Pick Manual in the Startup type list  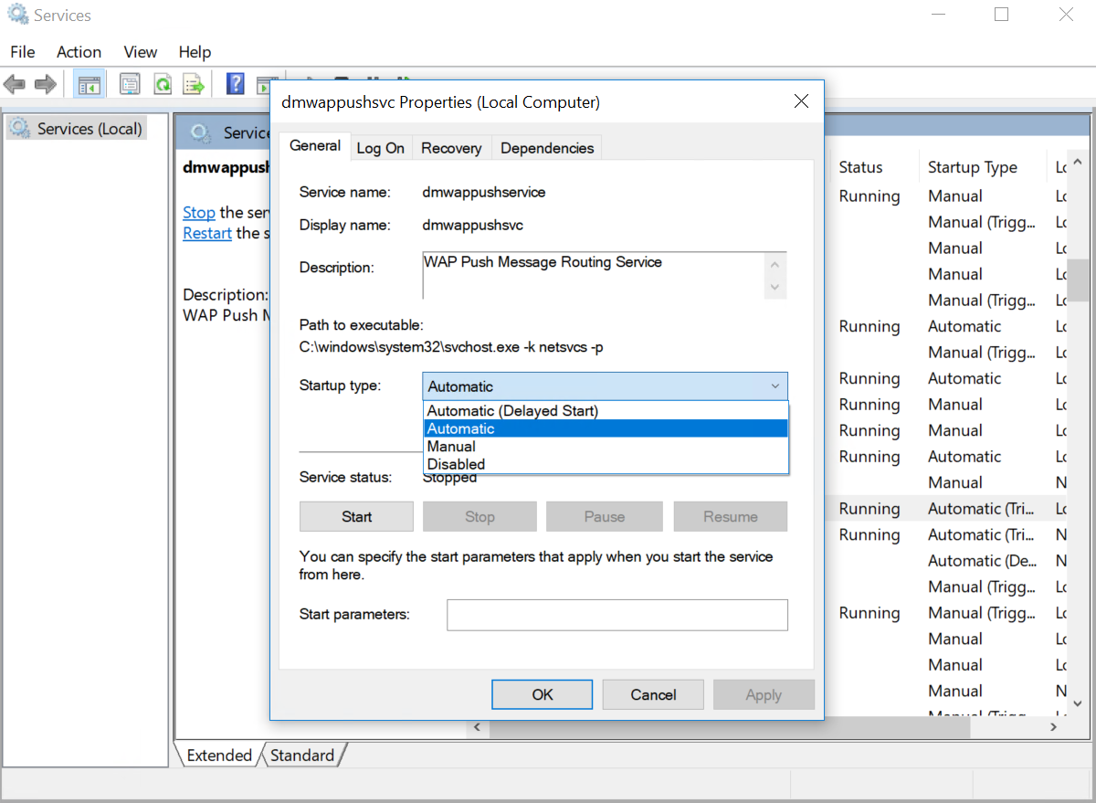[x=451, y=447]
